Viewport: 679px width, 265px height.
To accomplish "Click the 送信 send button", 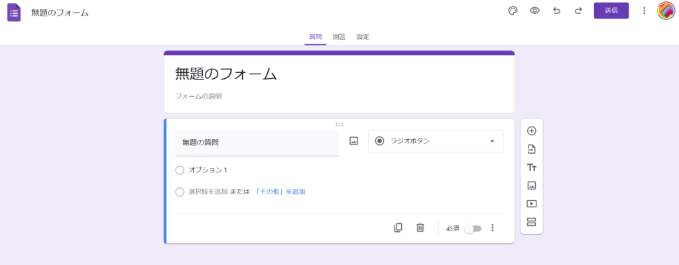I will pos(611,11).
